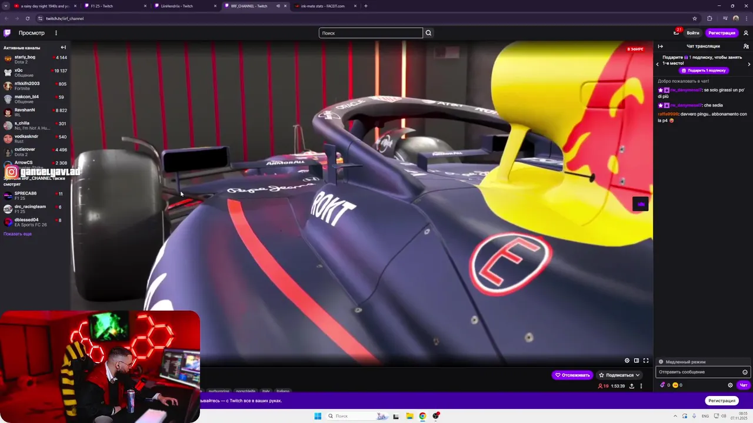Open the drc_racingteam channel
This screenshot has width=753, height=423.
pos(35,209)
